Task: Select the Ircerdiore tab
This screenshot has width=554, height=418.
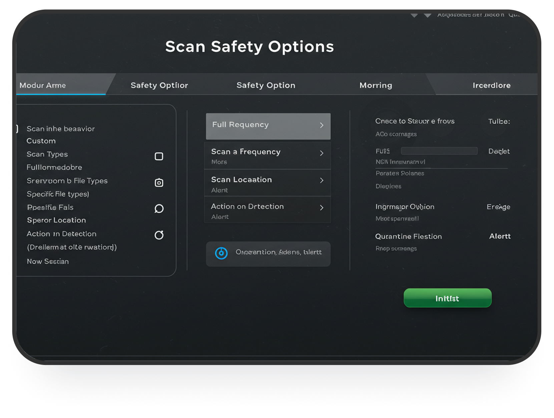Action: [492, 85]
